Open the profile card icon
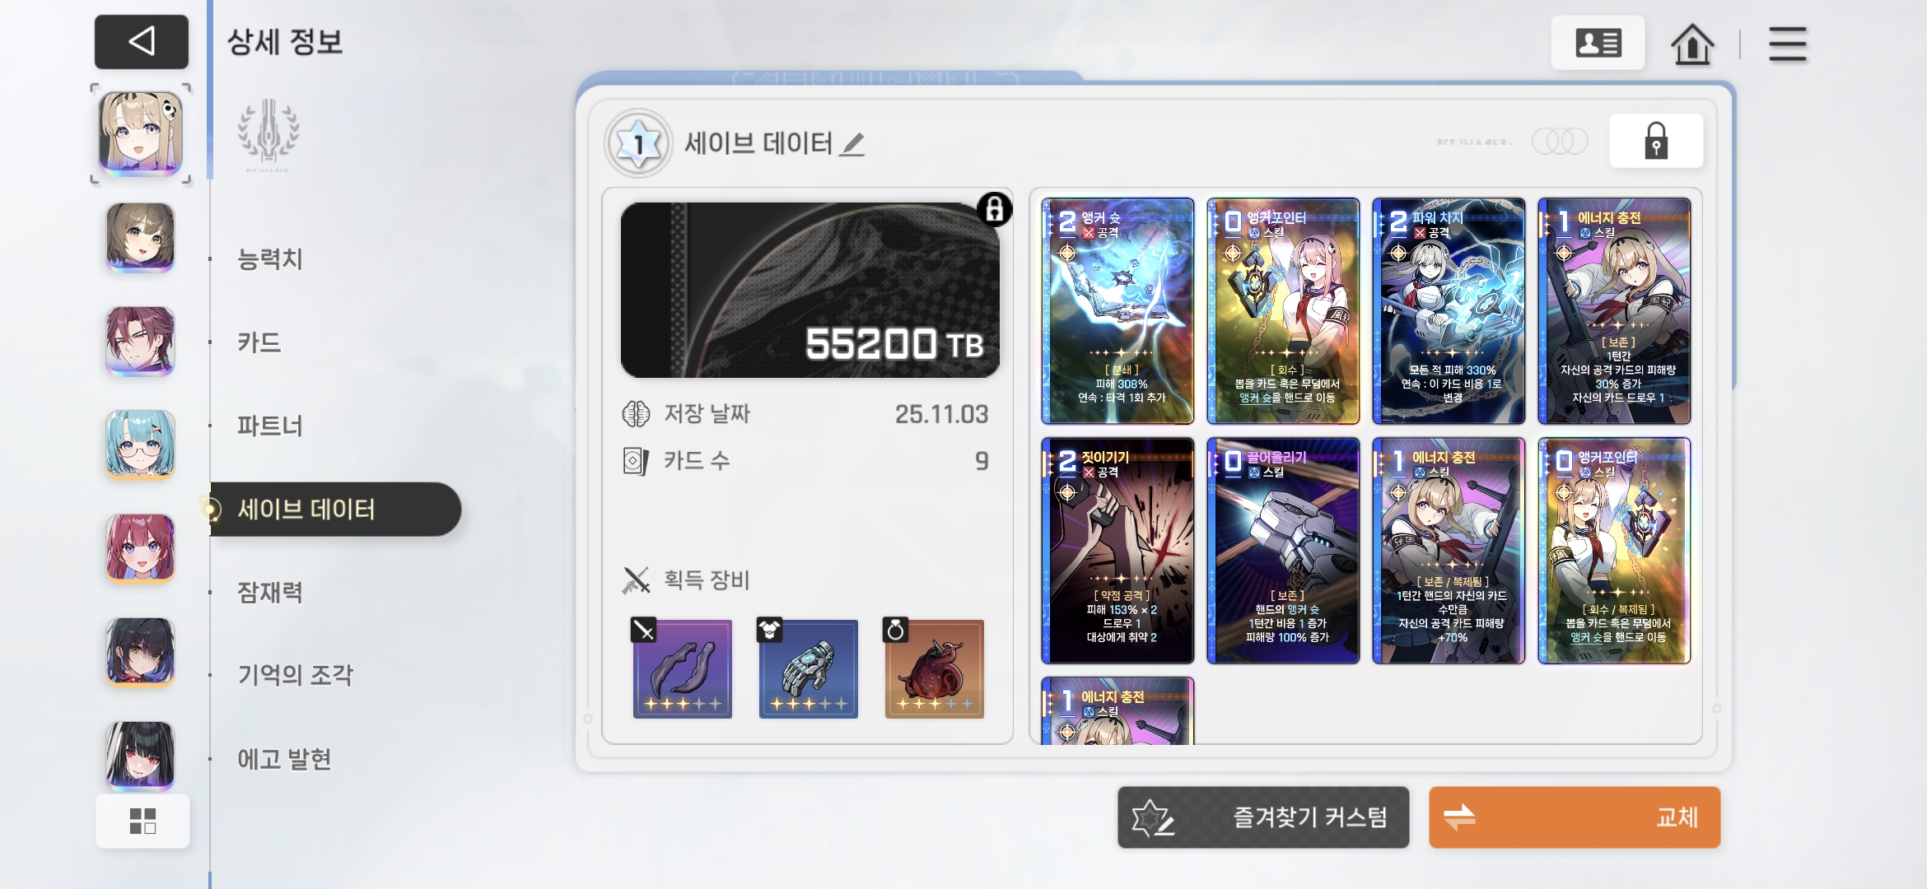The height and width of the screenshot is (889, 1927). click(1598, 43)
